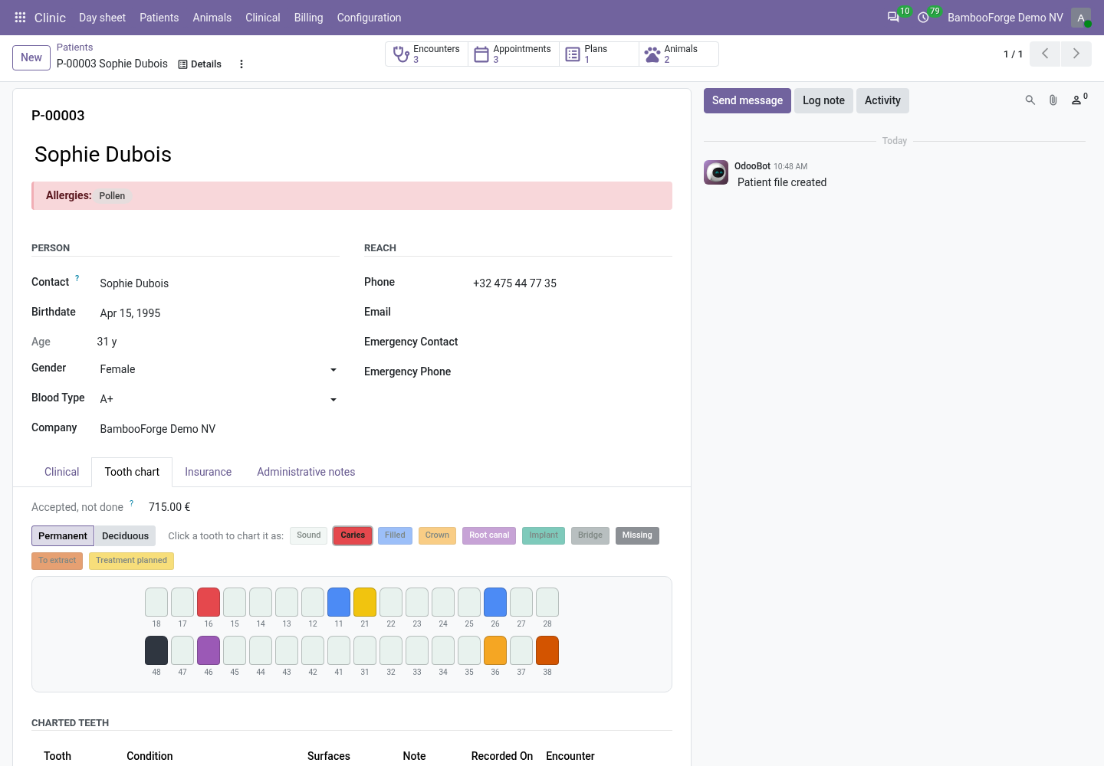This screenshot has height=766, width=1104.
Task: Click the purple tooth 46
Action: tap(209, 650)
